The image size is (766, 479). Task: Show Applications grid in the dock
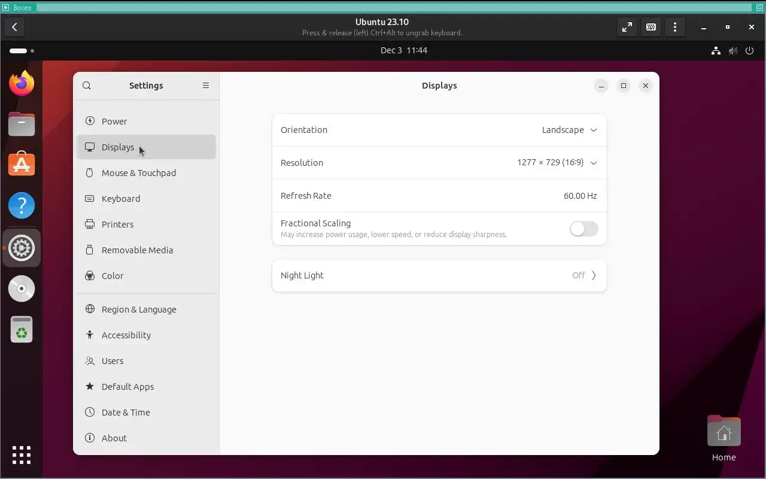click(22, 455)
